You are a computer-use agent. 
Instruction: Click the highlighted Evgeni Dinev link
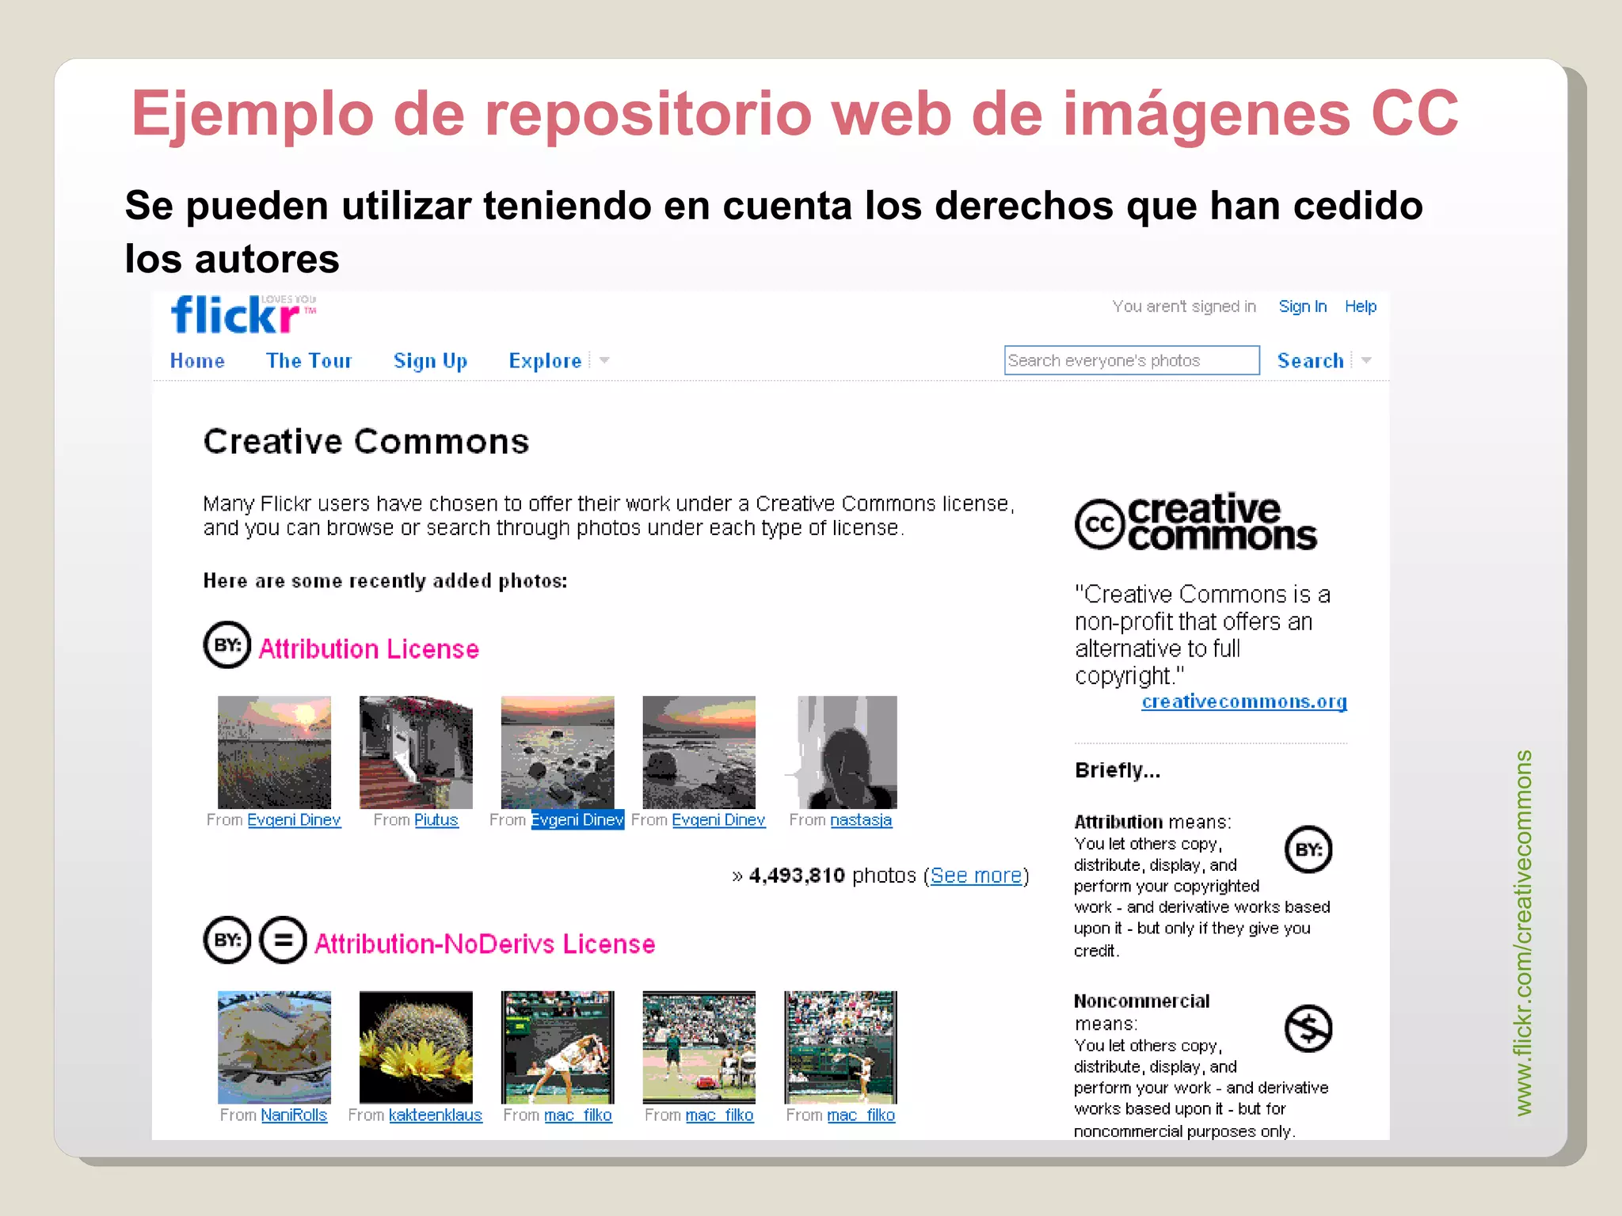(577, 820)
